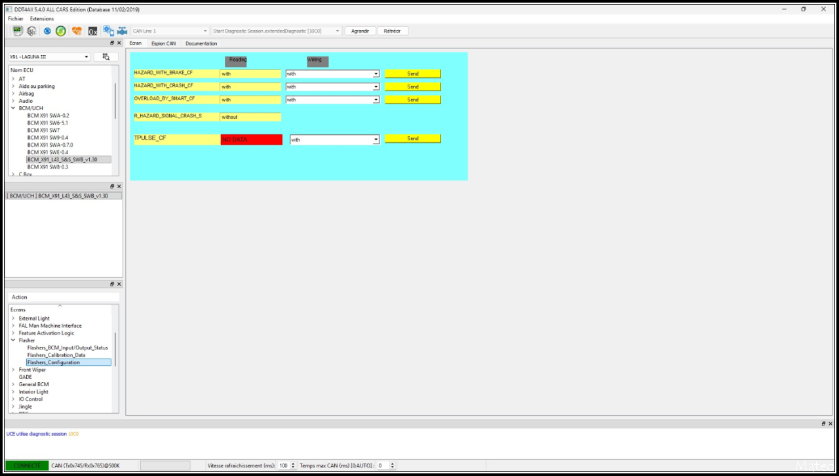Open the TPULSE_CF writing dropdown
This screenshot has height=476, width=839.
pos(376,140)
